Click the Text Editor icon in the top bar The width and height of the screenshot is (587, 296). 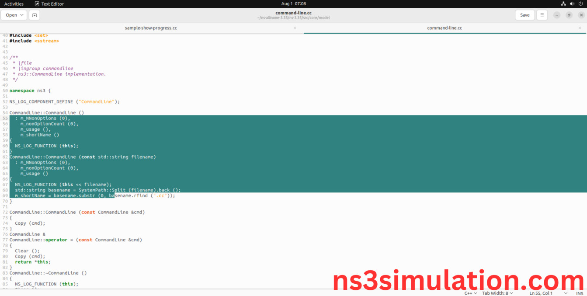[37, 3]
